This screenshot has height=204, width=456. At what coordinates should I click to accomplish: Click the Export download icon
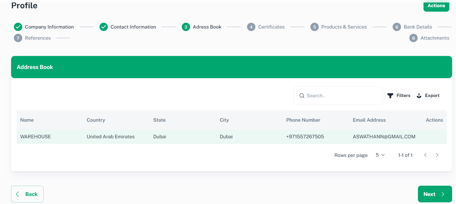point(419,96)
